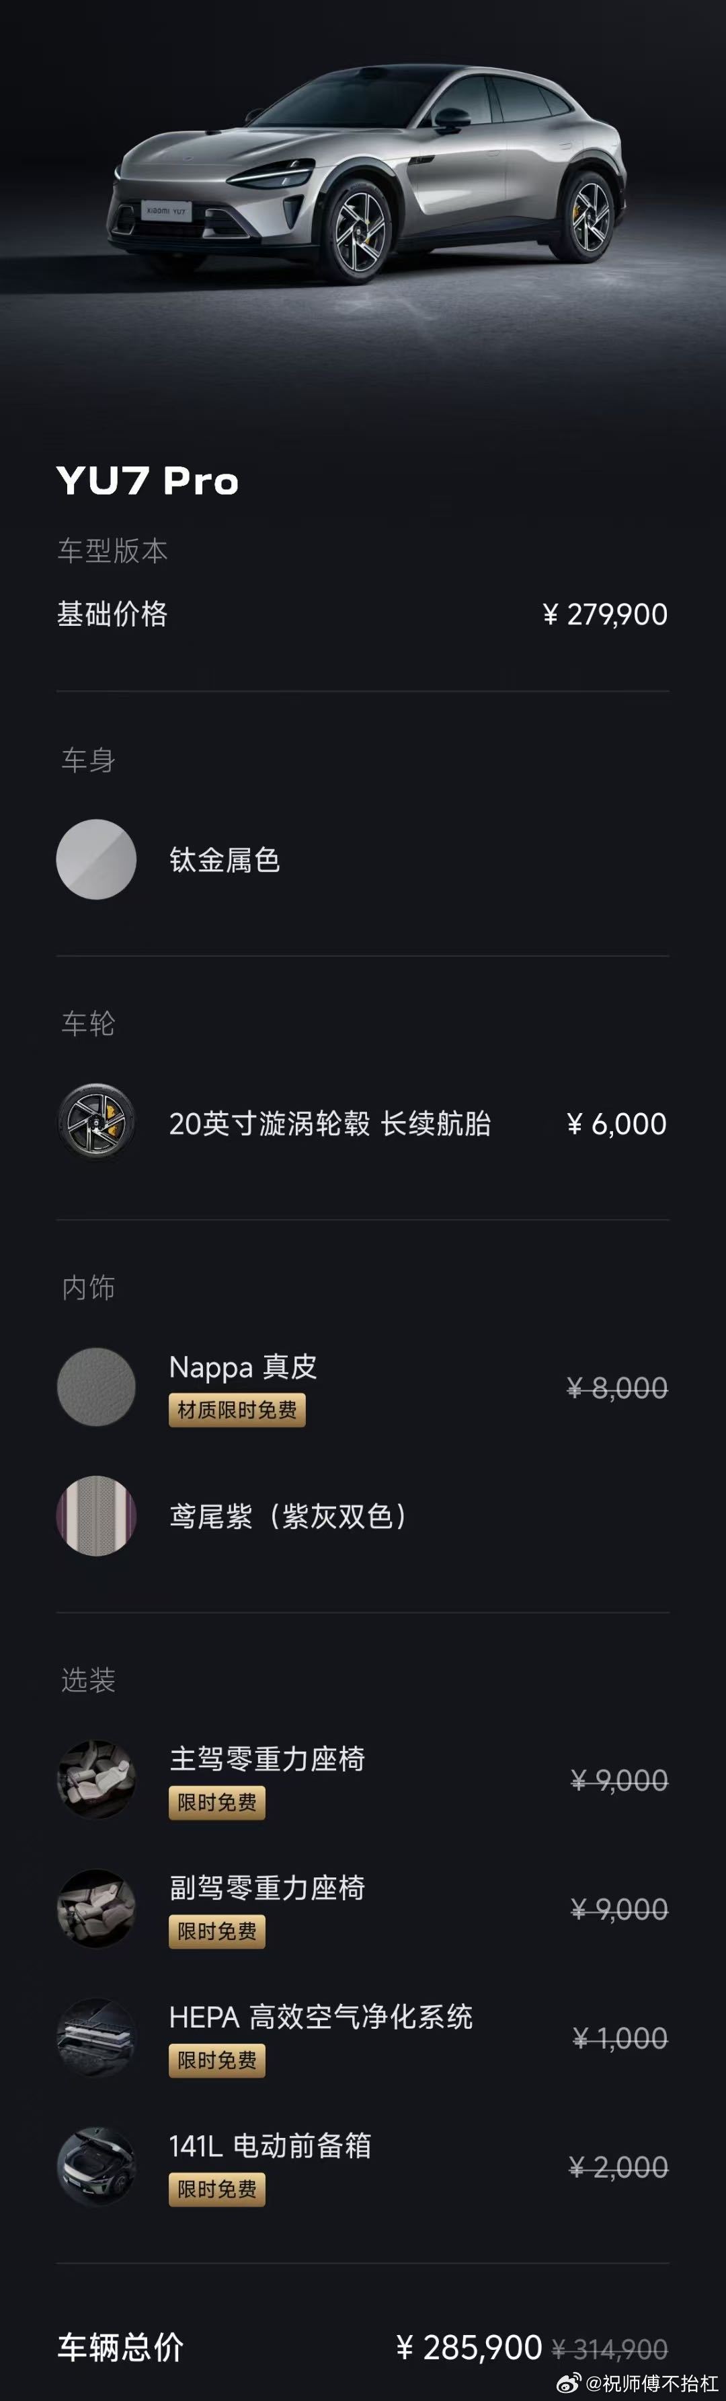
Task: Open the driver zero-gravity seat thumbnail
Action: click(x=97, y=1779)
